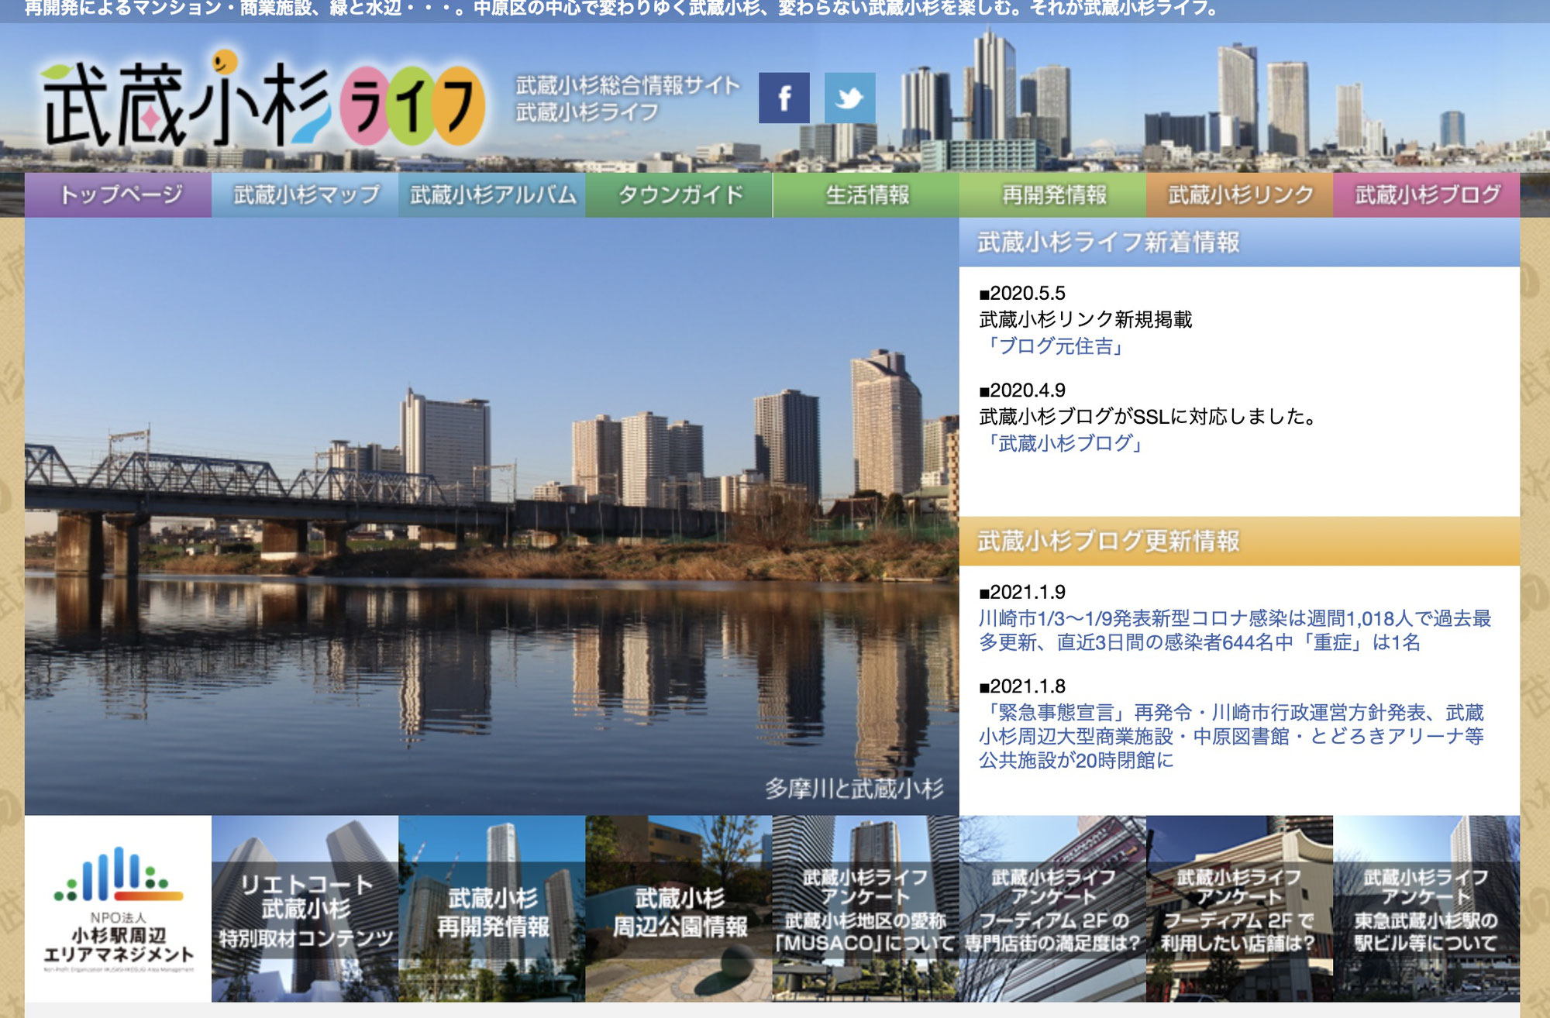Follow the 「ブログ元住吉」 link
This screenshot has width=1550, height=1018.
[x=1056, y=346]
